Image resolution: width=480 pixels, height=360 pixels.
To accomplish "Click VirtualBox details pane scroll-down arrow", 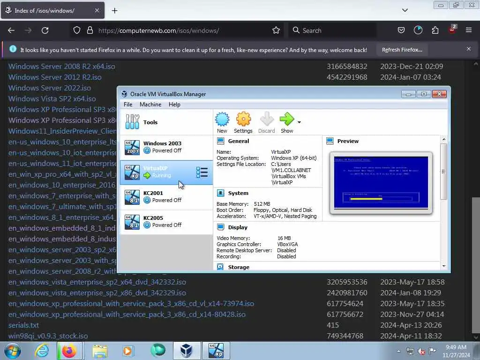I will pyautogui.click(x=444, y=266).
